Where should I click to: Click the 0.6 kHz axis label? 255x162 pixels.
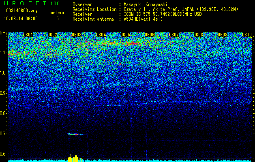[x=3, y=154]
